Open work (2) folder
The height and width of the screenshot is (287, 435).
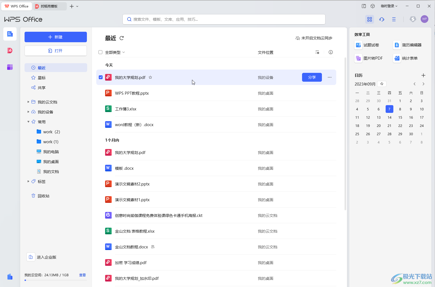click(56, 132)
